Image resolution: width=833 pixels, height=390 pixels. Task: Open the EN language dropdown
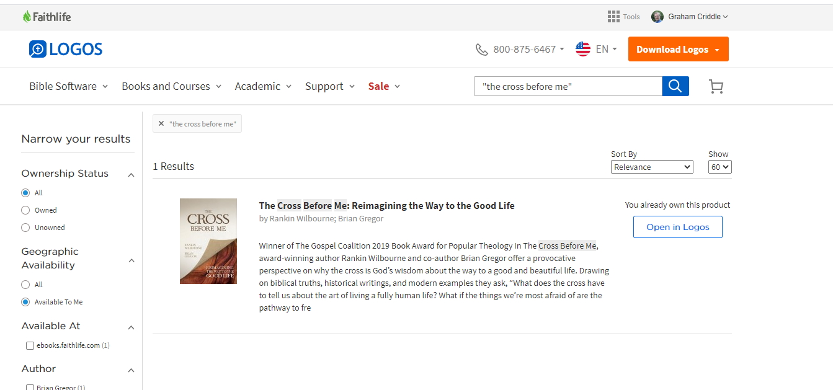pos(607,49)
